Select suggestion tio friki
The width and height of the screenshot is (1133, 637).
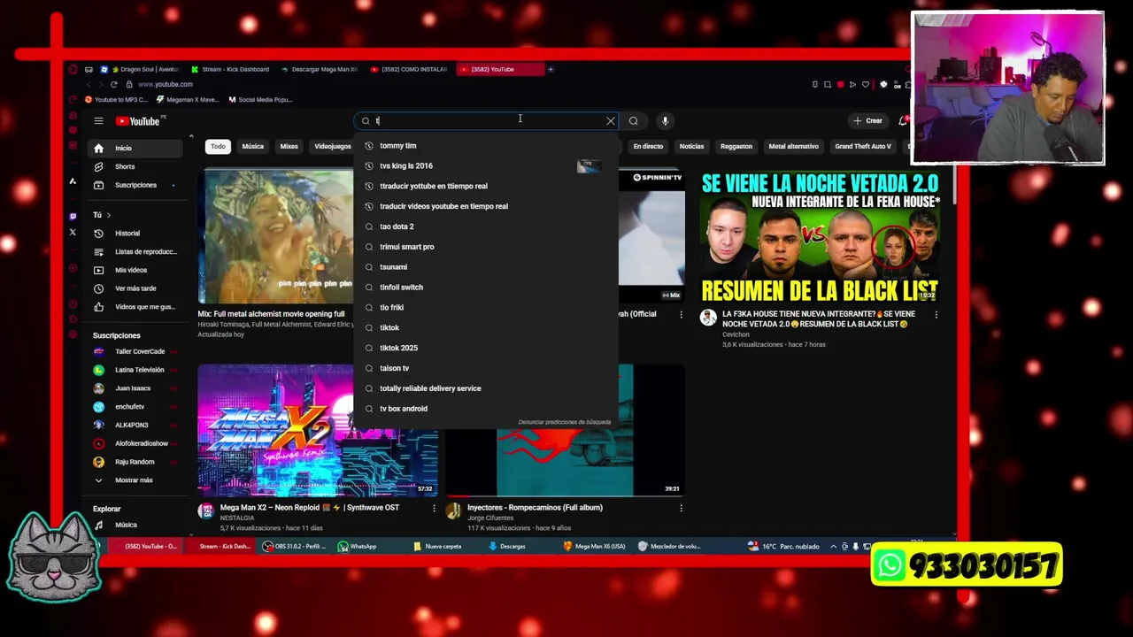(x=485, y=308)
